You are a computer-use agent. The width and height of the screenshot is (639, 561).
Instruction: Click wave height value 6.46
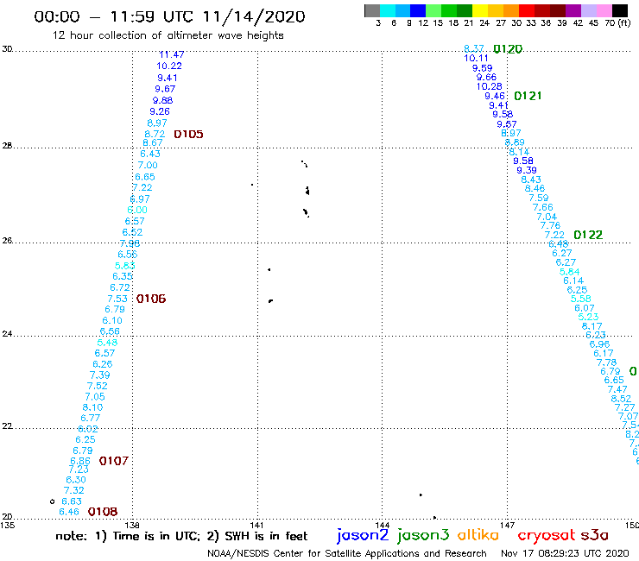coord(69,512)
